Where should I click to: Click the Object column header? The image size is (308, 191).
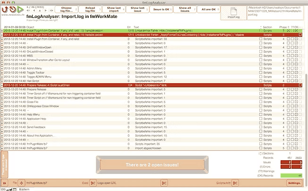click(x=30, y=27)
